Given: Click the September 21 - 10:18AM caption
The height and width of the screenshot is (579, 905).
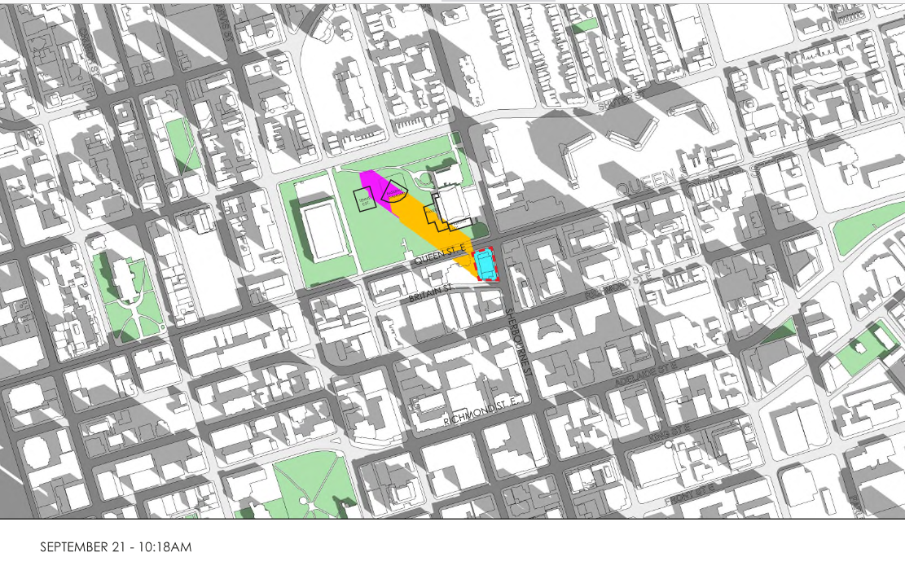Looking at the screenshot, I should (116, 547).
